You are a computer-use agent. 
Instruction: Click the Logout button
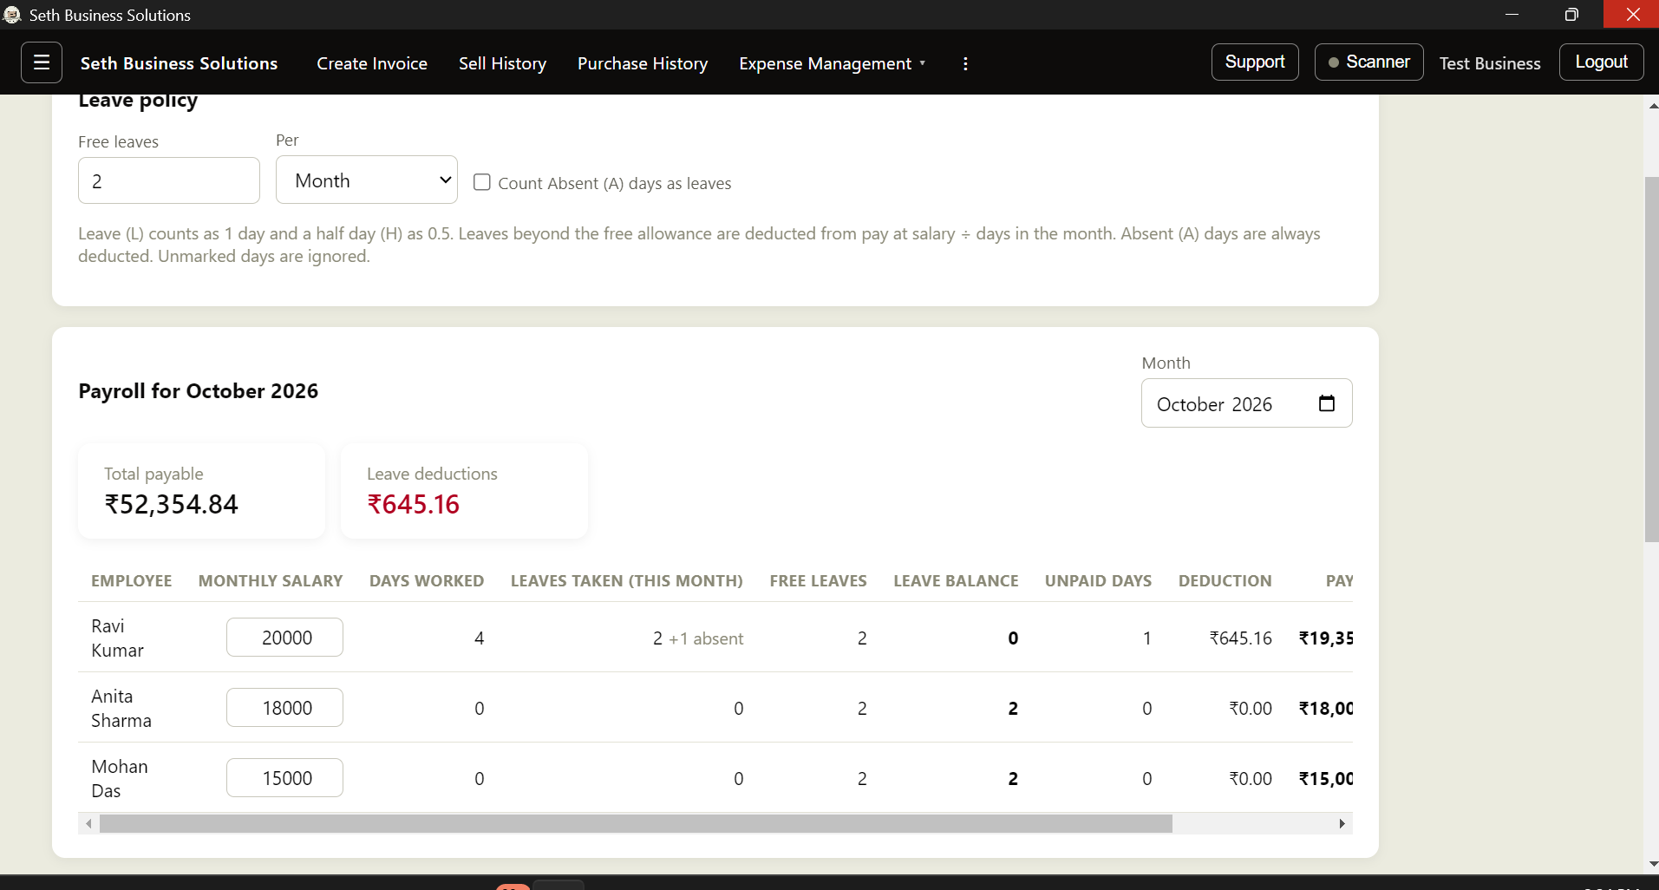pos(1601,62)
